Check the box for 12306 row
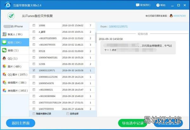Screen dimensions: 190x130 [x=34, y=64]
